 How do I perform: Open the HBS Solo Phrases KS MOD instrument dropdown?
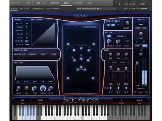96,9
